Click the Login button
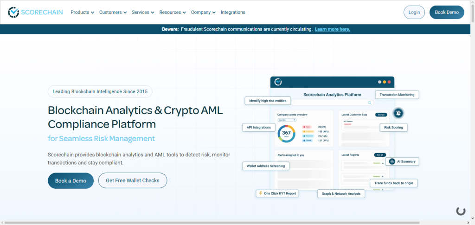The height and width of the screenshot is (225, 475). click(414, 13)
